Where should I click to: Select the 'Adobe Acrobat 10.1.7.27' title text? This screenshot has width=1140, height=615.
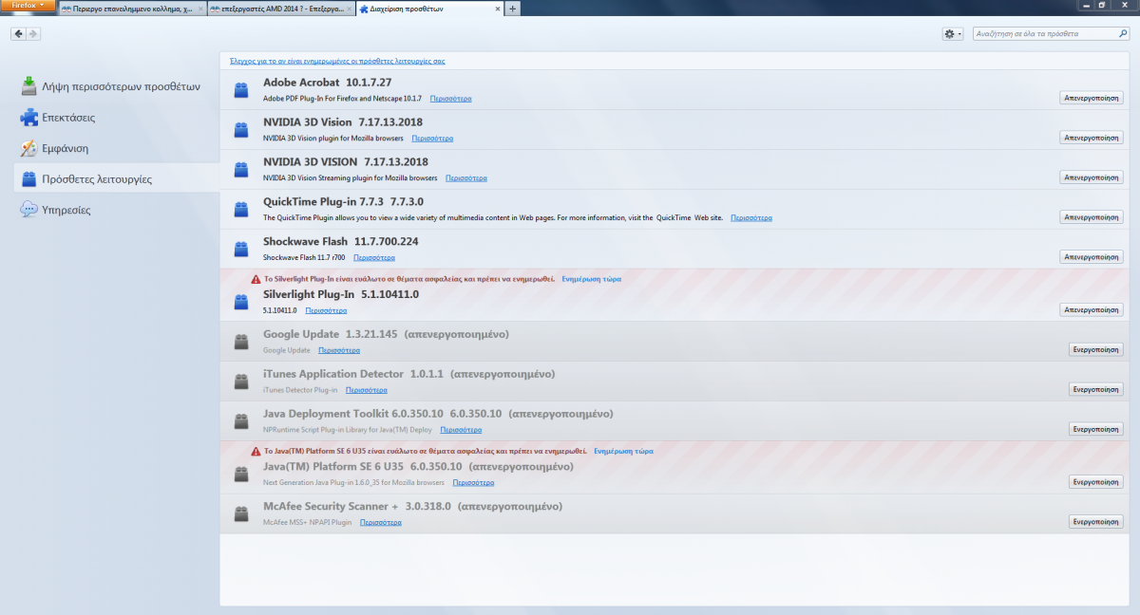tap(328, 83)
